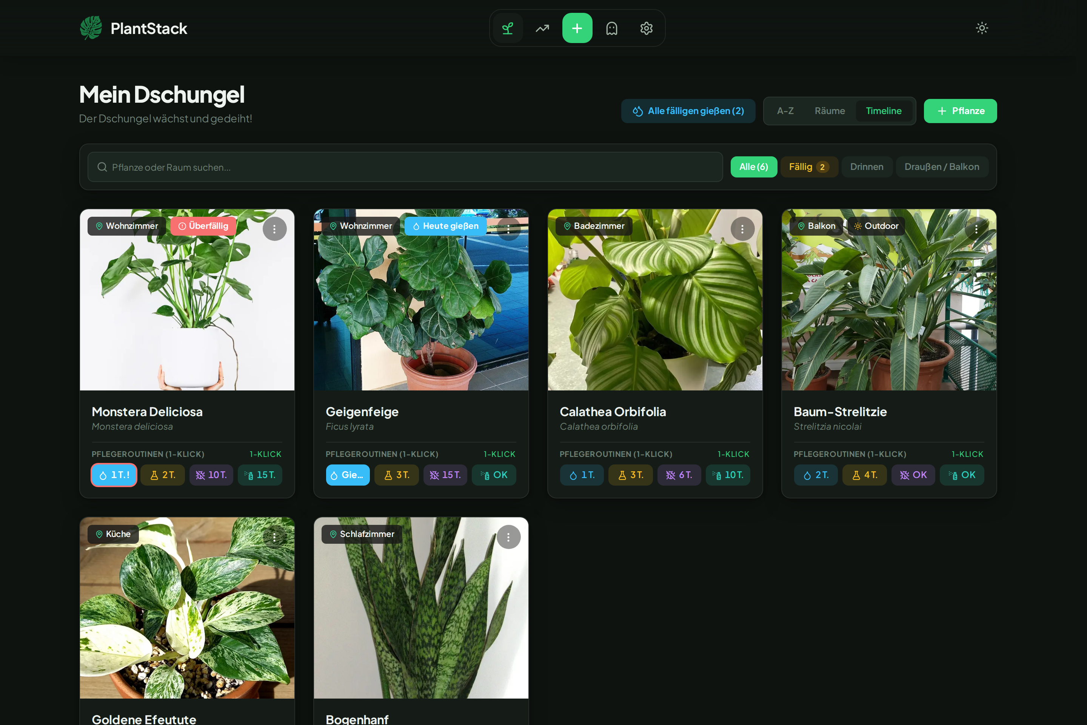Open Calathea Orbifolia card options menu
The width and height of the screenshot is (1087, 725).
[742, 229]
